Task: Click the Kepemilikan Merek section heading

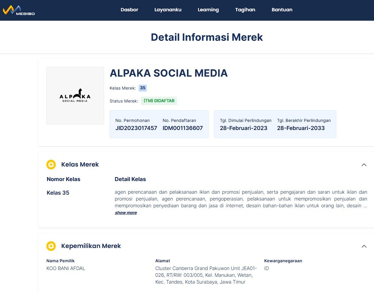Action: (x=91, y=246)
